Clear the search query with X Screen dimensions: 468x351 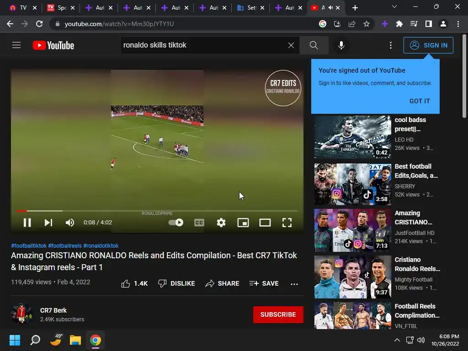(291, 45)
